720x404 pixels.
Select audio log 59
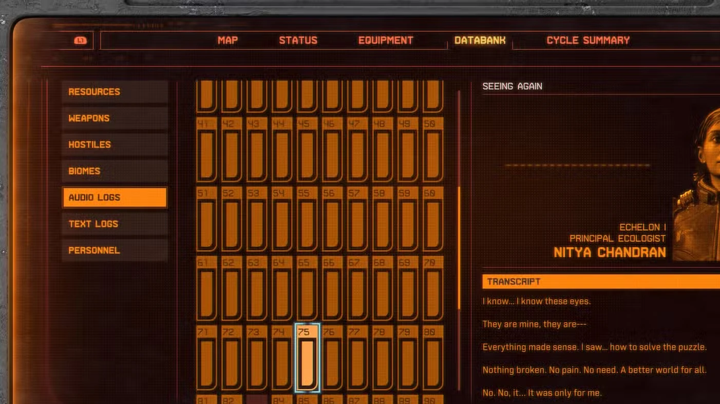coord(408,219)
